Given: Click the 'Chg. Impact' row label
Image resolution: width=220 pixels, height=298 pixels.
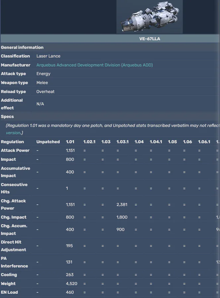Looking at the screenshot, I should [x=14, y=217].
